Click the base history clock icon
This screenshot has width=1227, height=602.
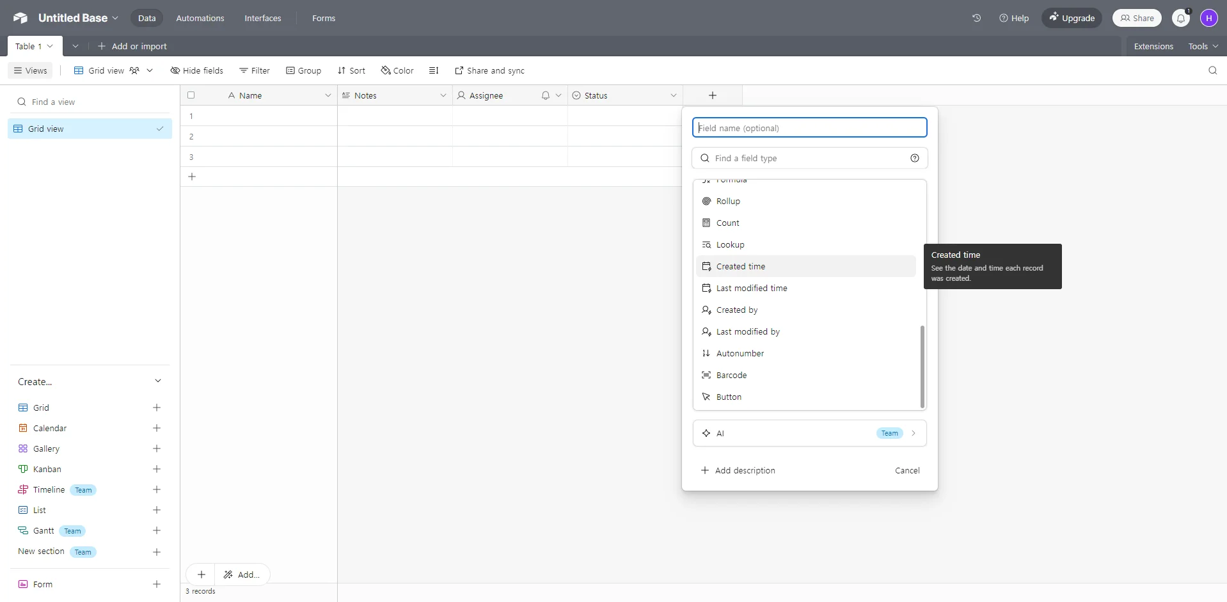point(976,18)
